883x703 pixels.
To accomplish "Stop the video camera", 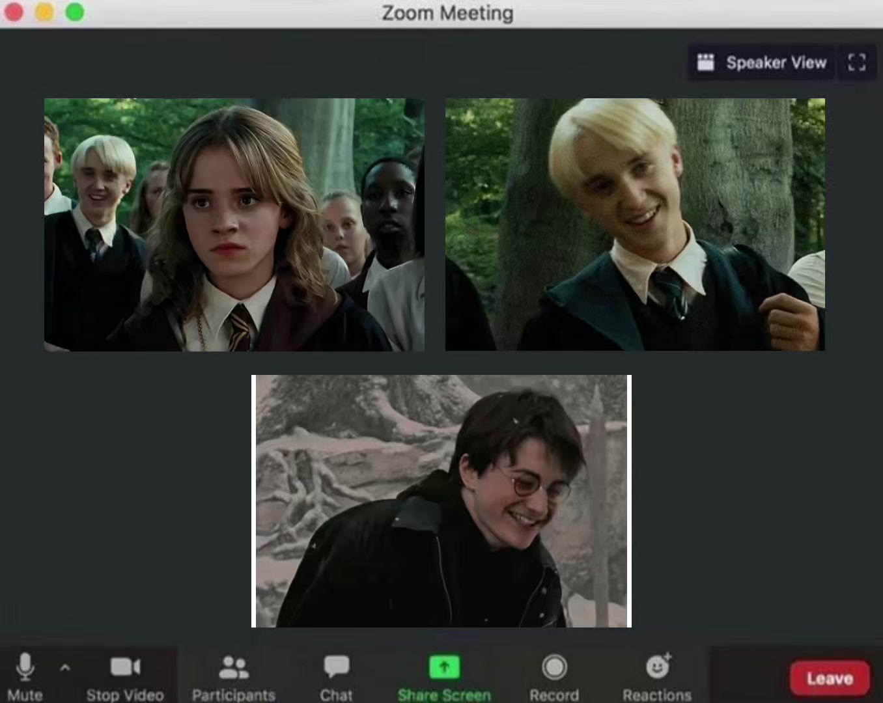I will pos(125,677).
